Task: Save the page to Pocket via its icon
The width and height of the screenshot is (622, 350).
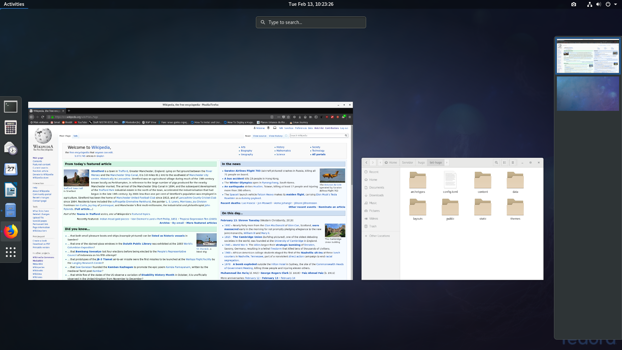Action: [284, 117]
